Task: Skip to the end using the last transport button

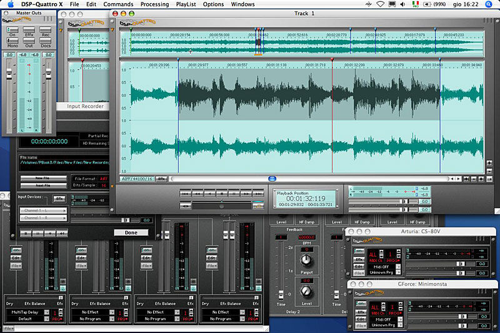Action: pos(258,195)
